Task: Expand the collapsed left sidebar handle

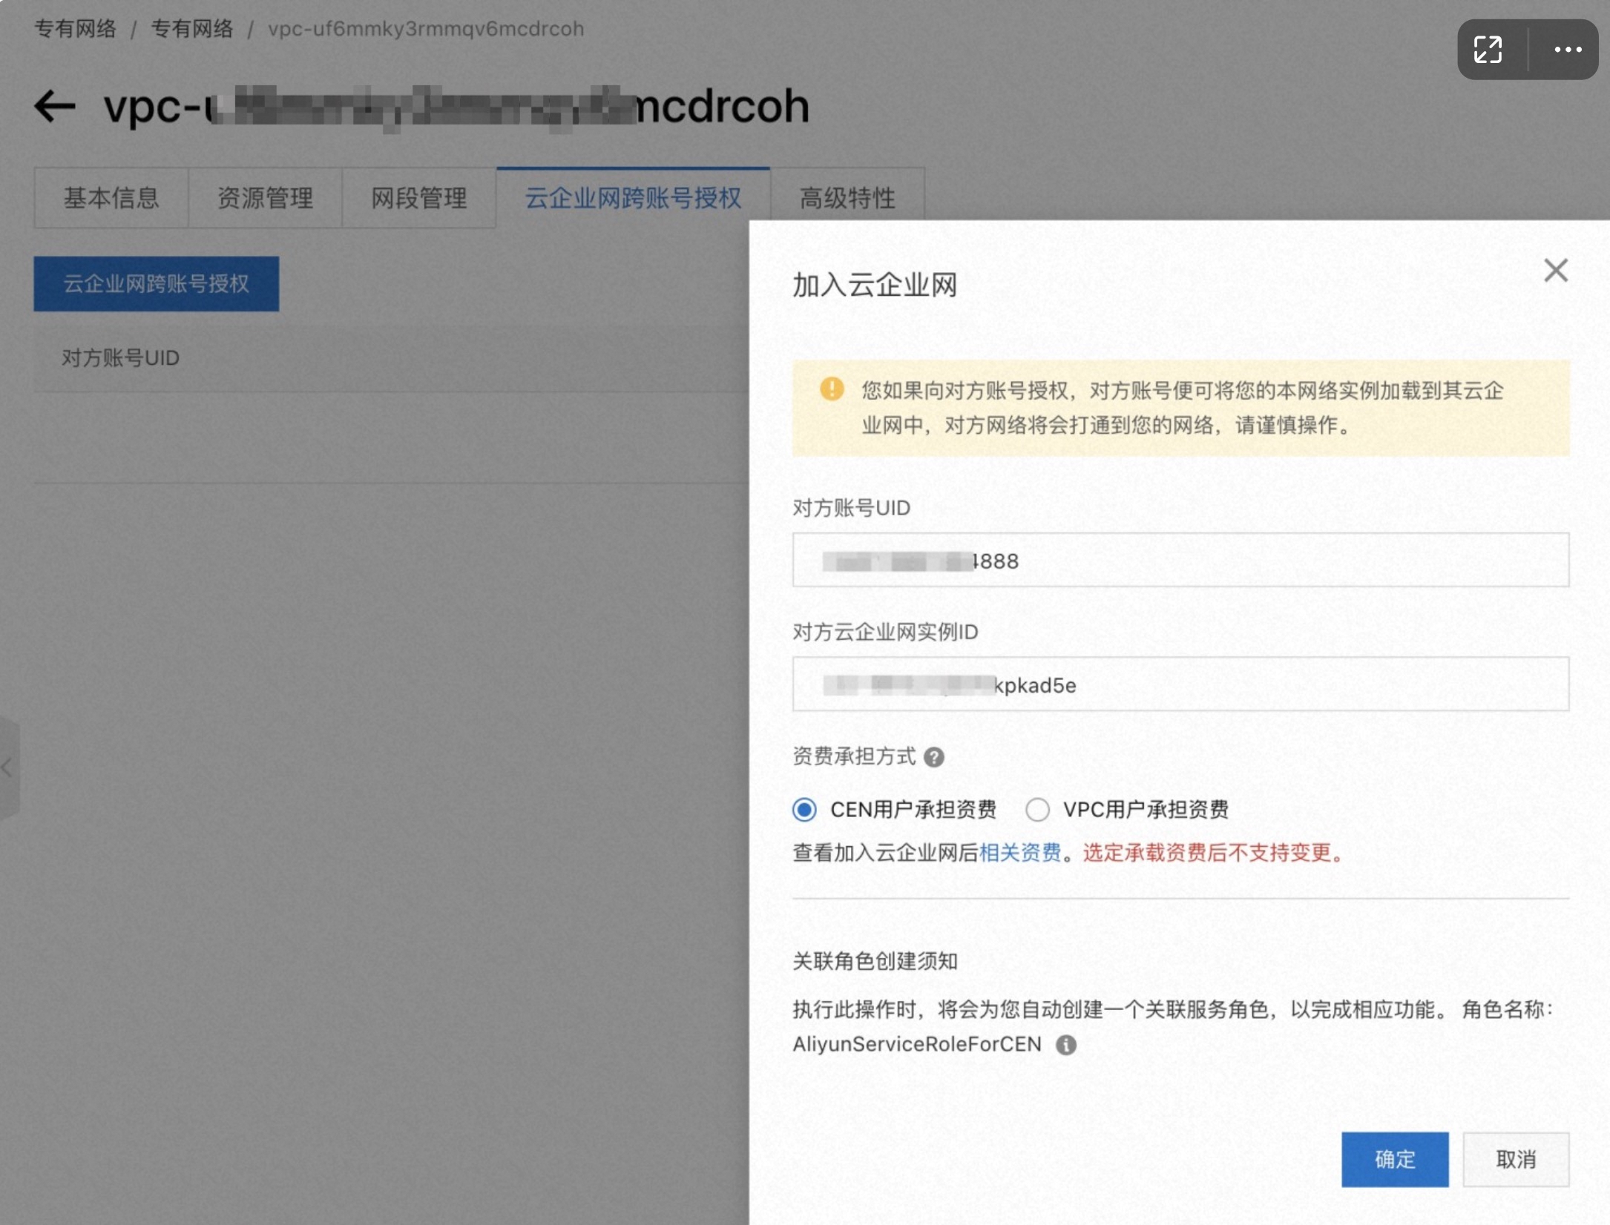Action: click(7, 767)
